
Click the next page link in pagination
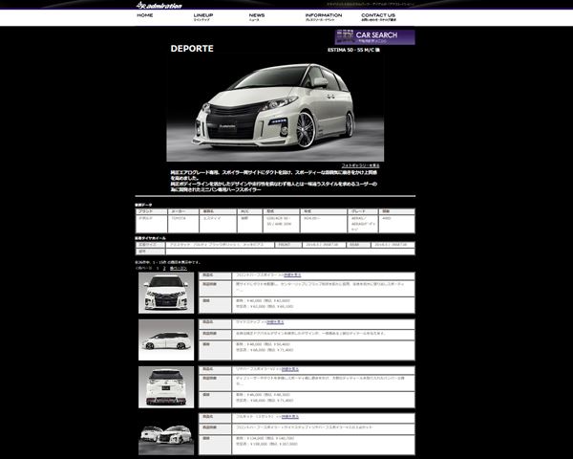[179, 268]
